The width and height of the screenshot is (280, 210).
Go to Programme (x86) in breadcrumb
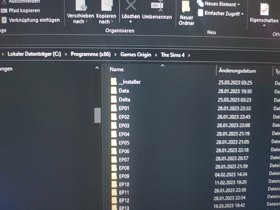click(91, 54)
